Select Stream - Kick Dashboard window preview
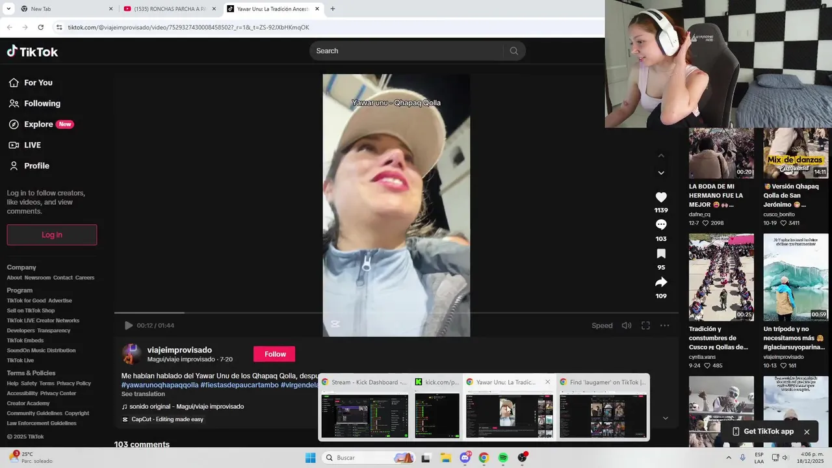 tap(365, 408)
